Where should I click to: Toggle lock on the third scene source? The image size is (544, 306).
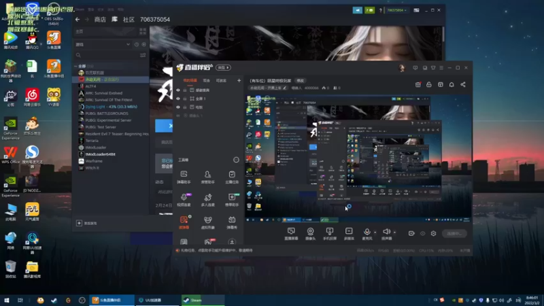pyautogui.click(x=185, y=107)
